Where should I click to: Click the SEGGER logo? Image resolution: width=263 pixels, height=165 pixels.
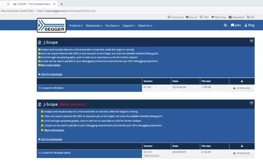coord(51,25)
